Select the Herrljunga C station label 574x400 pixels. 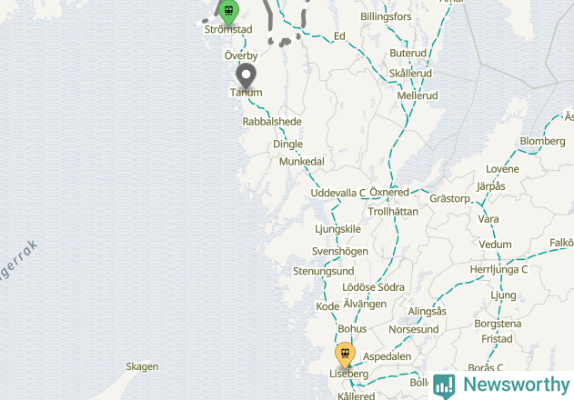pos(498,270)
